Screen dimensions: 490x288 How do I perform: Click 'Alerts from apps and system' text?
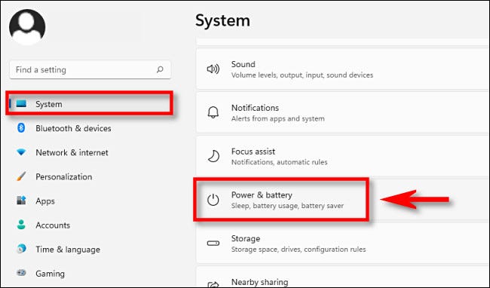click(x=278, y=118)
